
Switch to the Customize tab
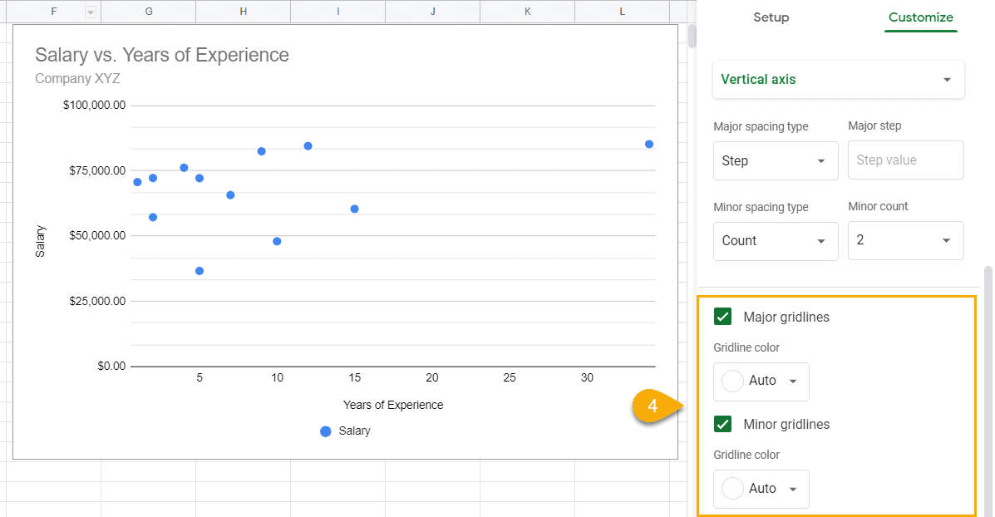point(920,17)
